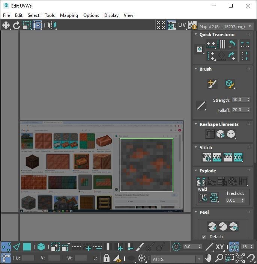Click Stitch To Average button
Image resolution: width=257 pixels, height=264 pixels.
point(217,157)
